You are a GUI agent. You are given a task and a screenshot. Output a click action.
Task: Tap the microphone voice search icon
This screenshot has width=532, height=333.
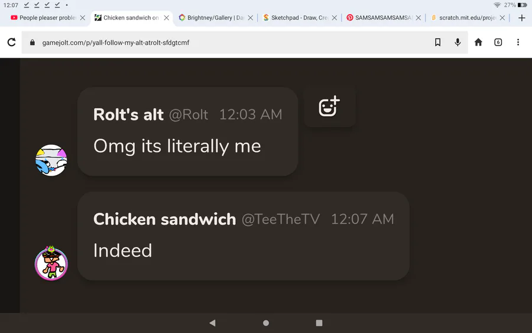[x=458, y=42]
